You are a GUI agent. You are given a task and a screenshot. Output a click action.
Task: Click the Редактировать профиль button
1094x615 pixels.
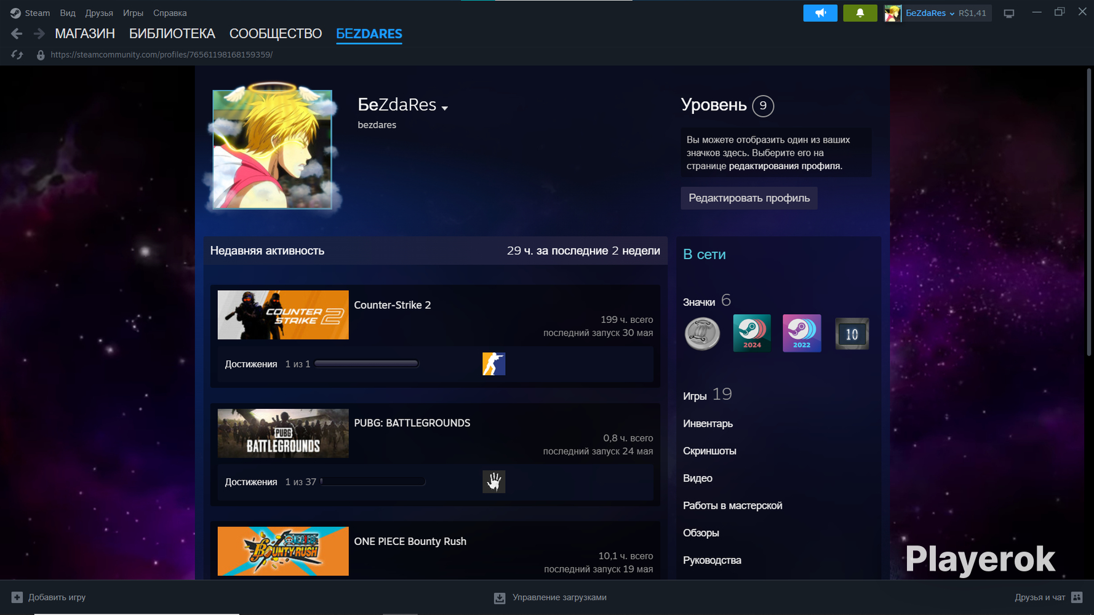tap(749, 198)
